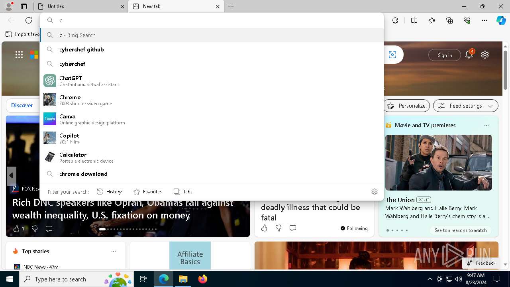The image size is (510, 287).
Task: Select the 'cyberchef' search suggestion
Action: [212, 64]
